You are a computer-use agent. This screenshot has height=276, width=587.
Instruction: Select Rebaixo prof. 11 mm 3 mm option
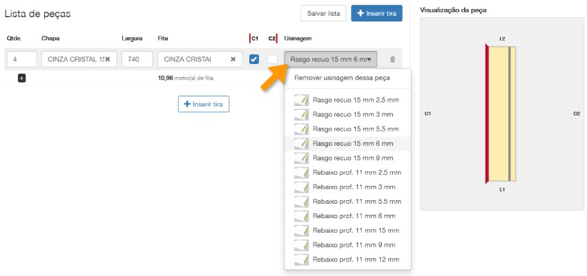(x=347, y=187)
